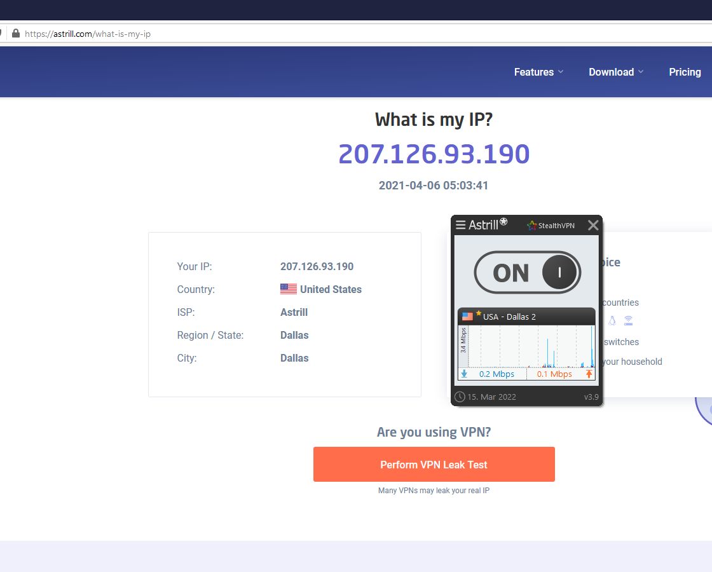Click the 15. Mar 2022 expiry date
712x572 pixels.
tap(492, 397)
